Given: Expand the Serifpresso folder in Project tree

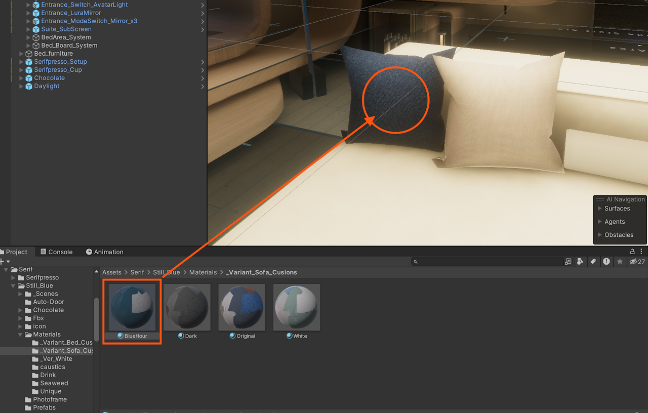Looking at the screenshot, I should 14,278.
